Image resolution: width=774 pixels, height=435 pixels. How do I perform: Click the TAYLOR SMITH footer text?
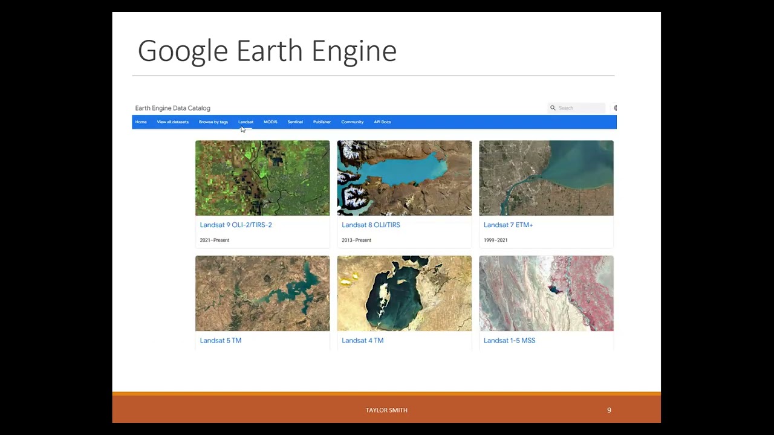[x=386, y=410]
